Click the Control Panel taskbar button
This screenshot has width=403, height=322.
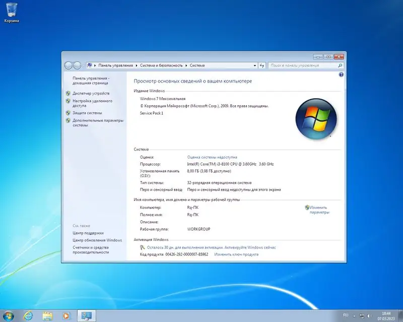pyautogui.click(x=86, y=315)
